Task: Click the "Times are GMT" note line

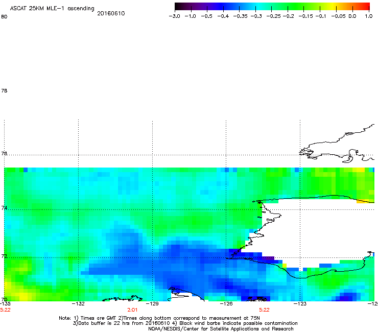Action: (x=159, y=318)
